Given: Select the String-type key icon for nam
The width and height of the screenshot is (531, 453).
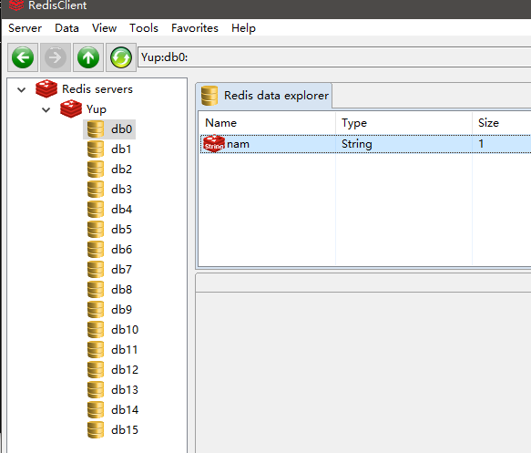Looking at the screenshot, I should click(x=214, y=144).
